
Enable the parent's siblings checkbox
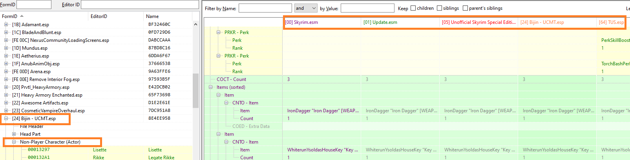click(x=465, y=8)
